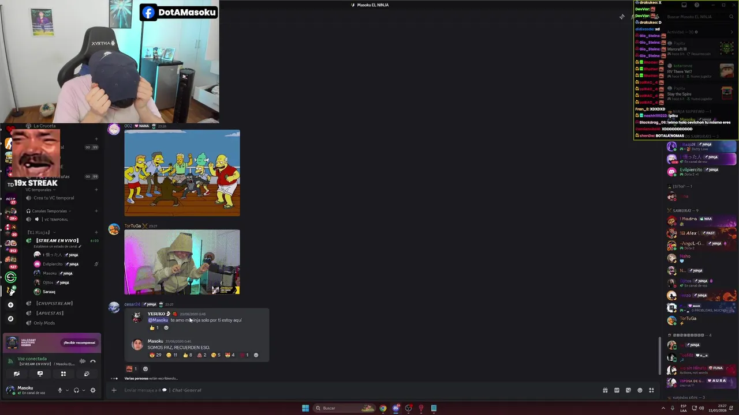This screenshot has width=739, height=415.
Task: Toggle camera in voice control panel
Action: coord(17,373)
